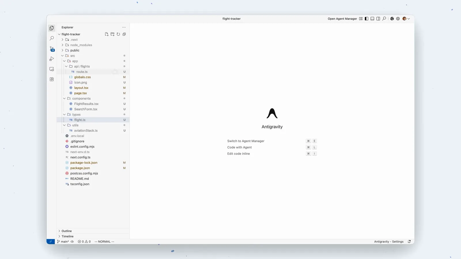Toggle the primary side bar visibility

(x=366, y=19)
